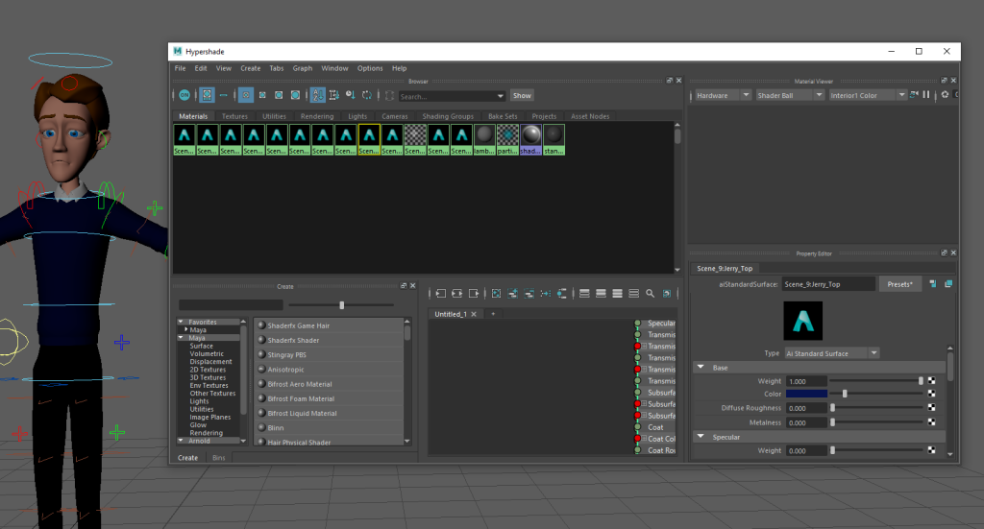
Task: Open the Shader Ball geometry dropdown
Action: (790, 95)
